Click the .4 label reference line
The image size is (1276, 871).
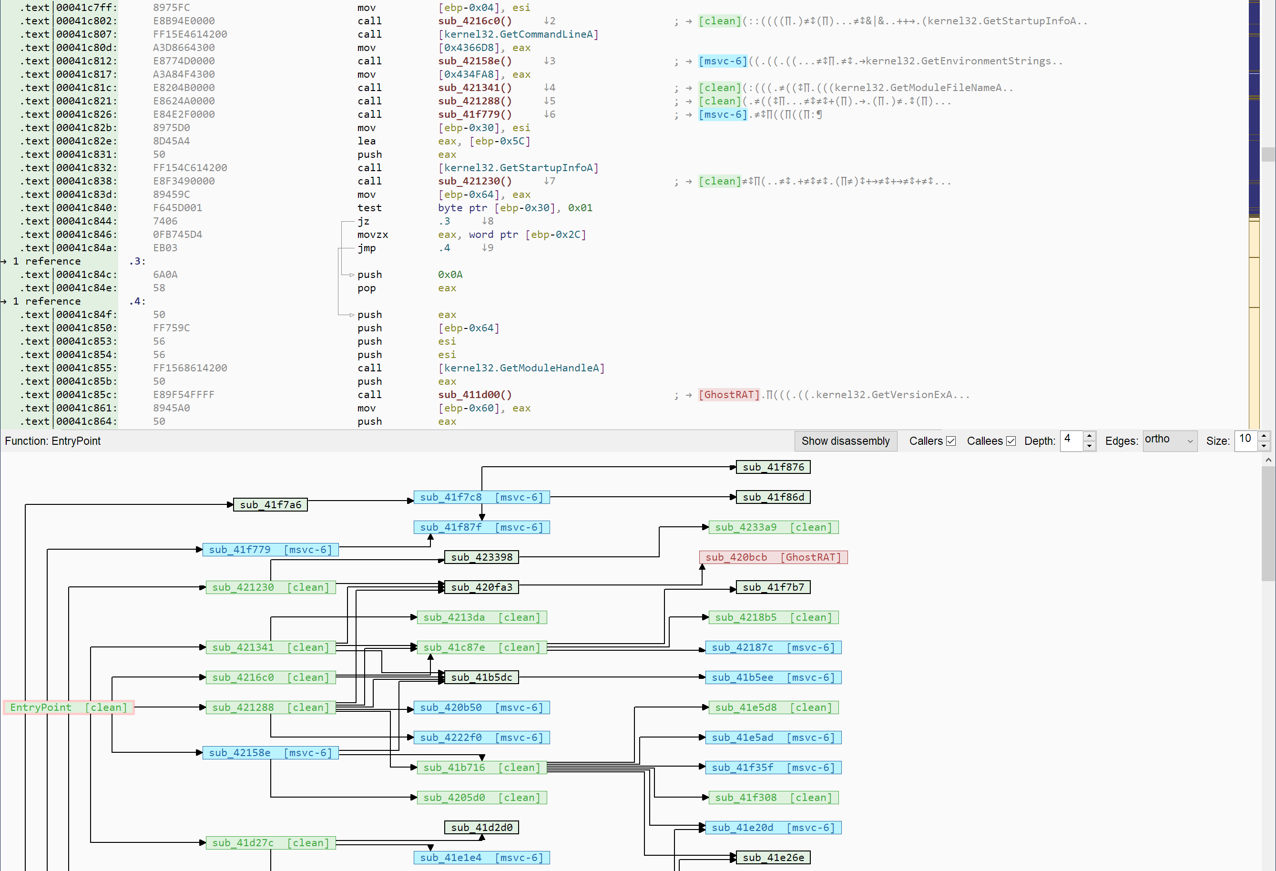[x=138, y=301]
